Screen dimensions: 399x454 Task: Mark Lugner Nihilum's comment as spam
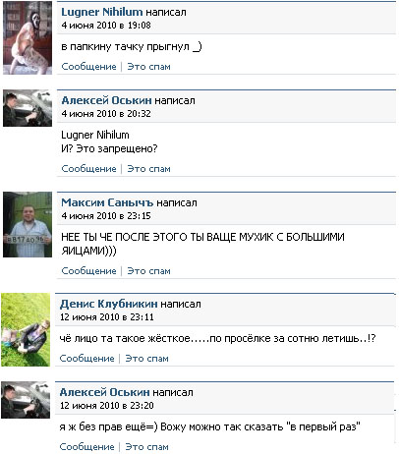[x=148, y=67]
